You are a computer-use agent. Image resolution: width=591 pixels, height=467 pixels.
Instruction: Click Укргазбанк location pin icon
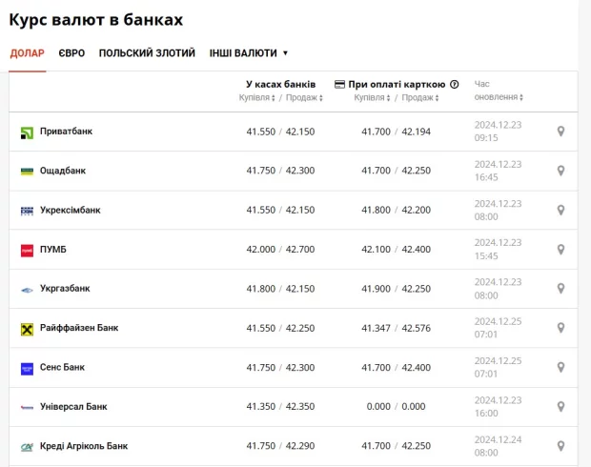click(x=560, y=289)
